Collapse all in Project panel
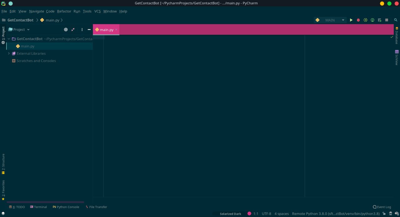Viewport: 400px width, 217px height. [x=73, y=29]
